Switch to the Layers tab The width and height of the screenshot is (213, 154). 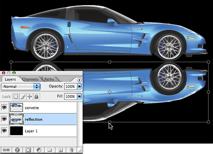click(x=10, y=79)
